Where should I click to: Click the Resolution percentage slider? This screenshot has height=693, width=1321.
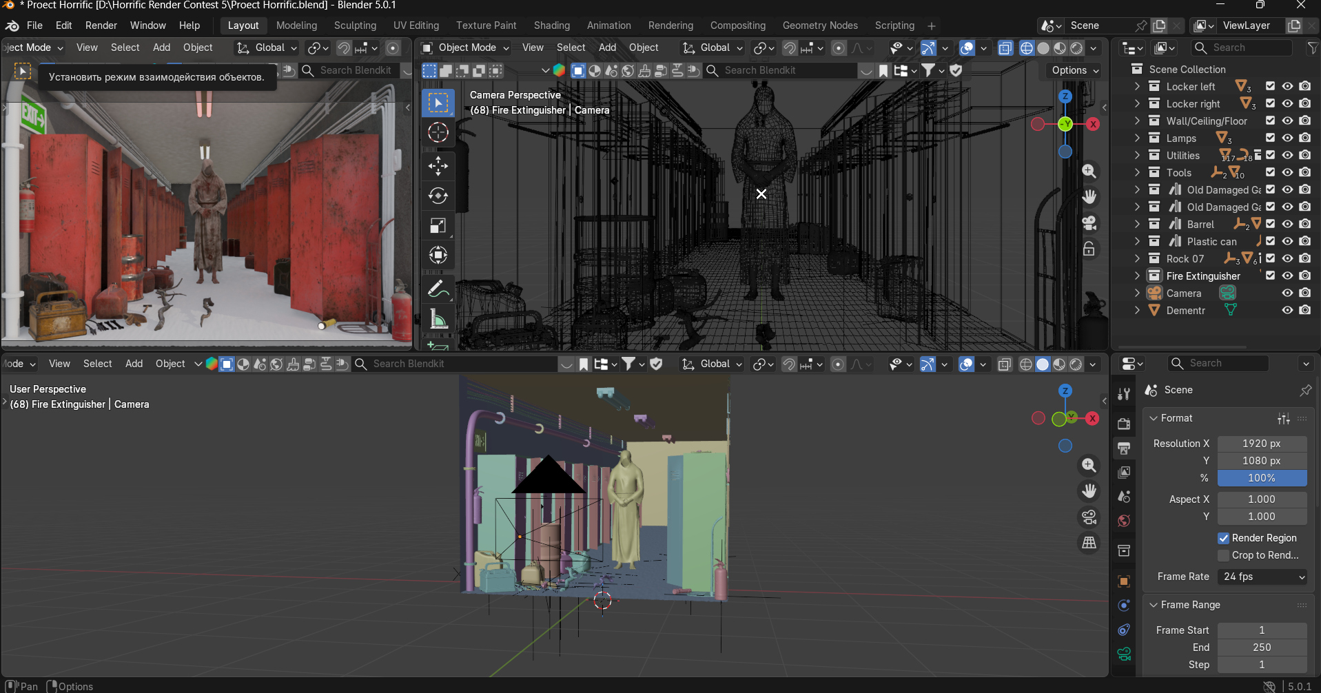point(1262,478)
